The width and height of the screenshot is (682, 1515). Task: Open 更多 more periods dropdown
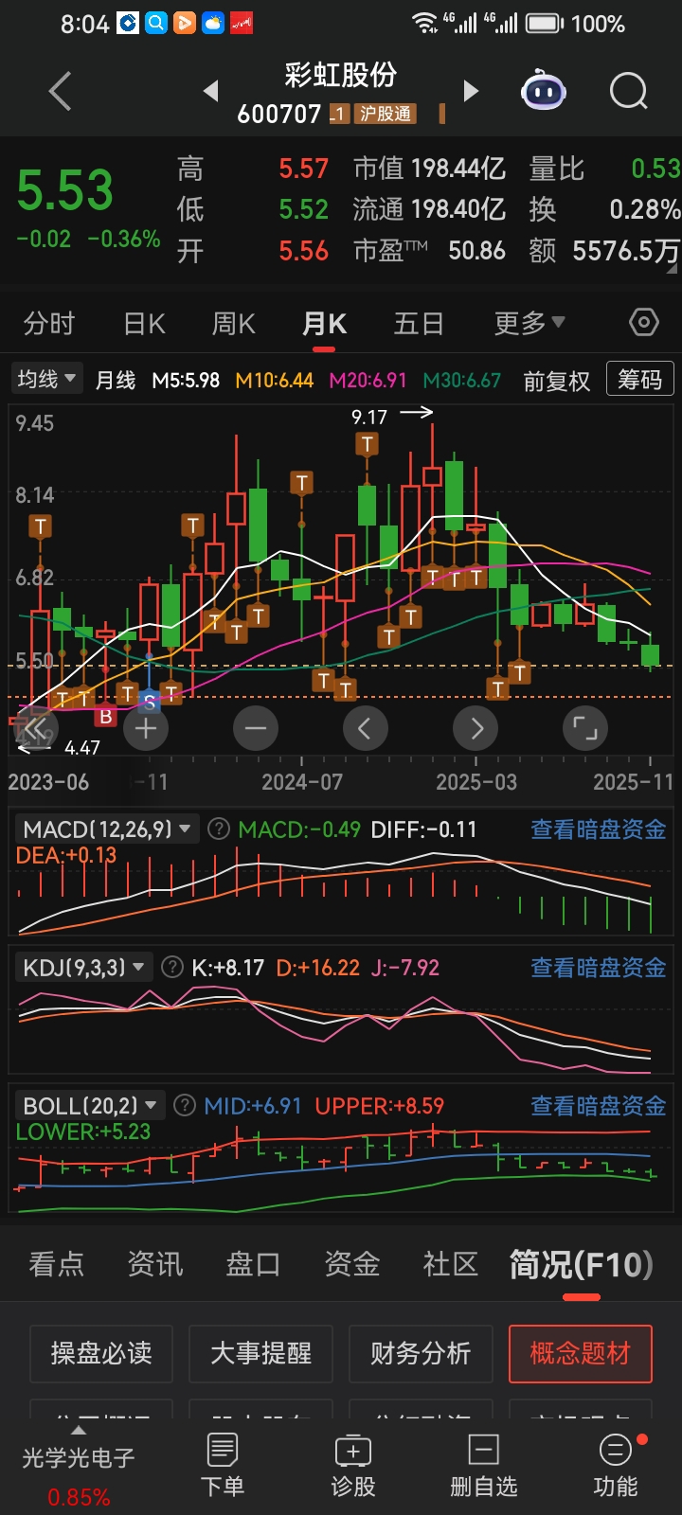click(x=529, y=324)
